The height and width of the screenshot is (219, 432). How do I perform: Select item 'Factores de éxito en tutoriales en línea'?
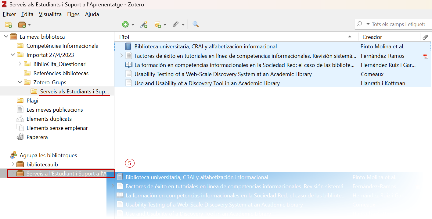(245, 56)
